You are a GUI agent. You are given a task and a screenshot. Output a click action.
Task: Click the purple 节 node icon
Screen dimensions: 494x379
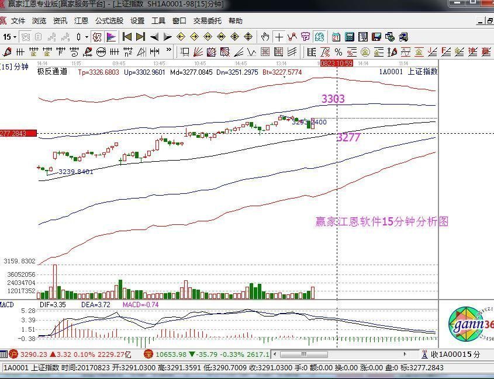click(x=305, y=37)
